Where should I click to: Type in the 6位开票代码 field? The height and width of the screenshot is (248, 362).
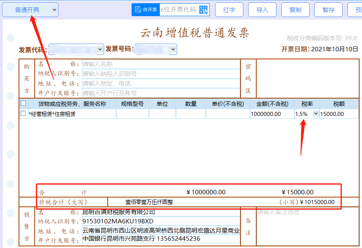pos(178,10)
